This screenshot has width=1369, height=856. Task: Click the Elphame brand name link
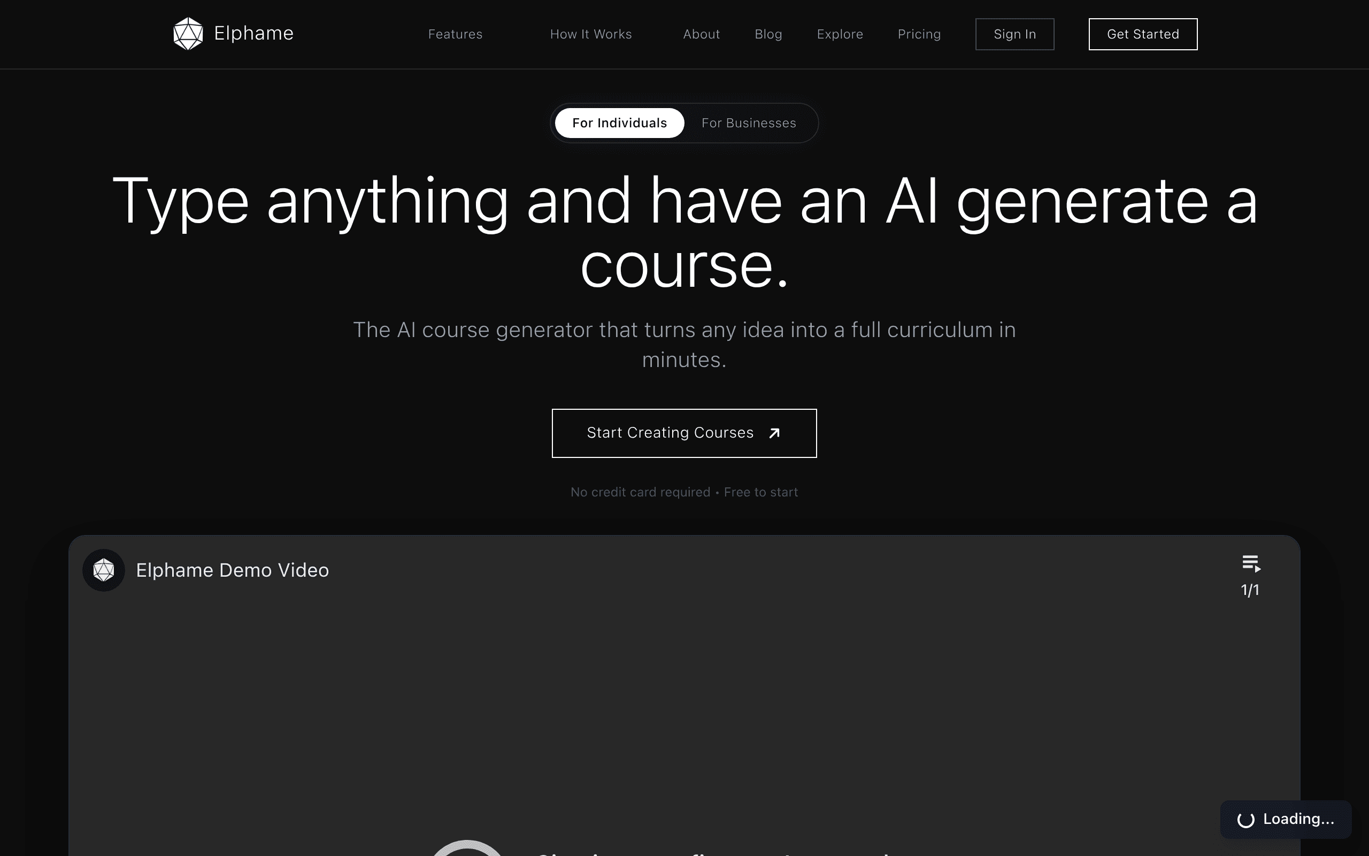pos(253,33)
